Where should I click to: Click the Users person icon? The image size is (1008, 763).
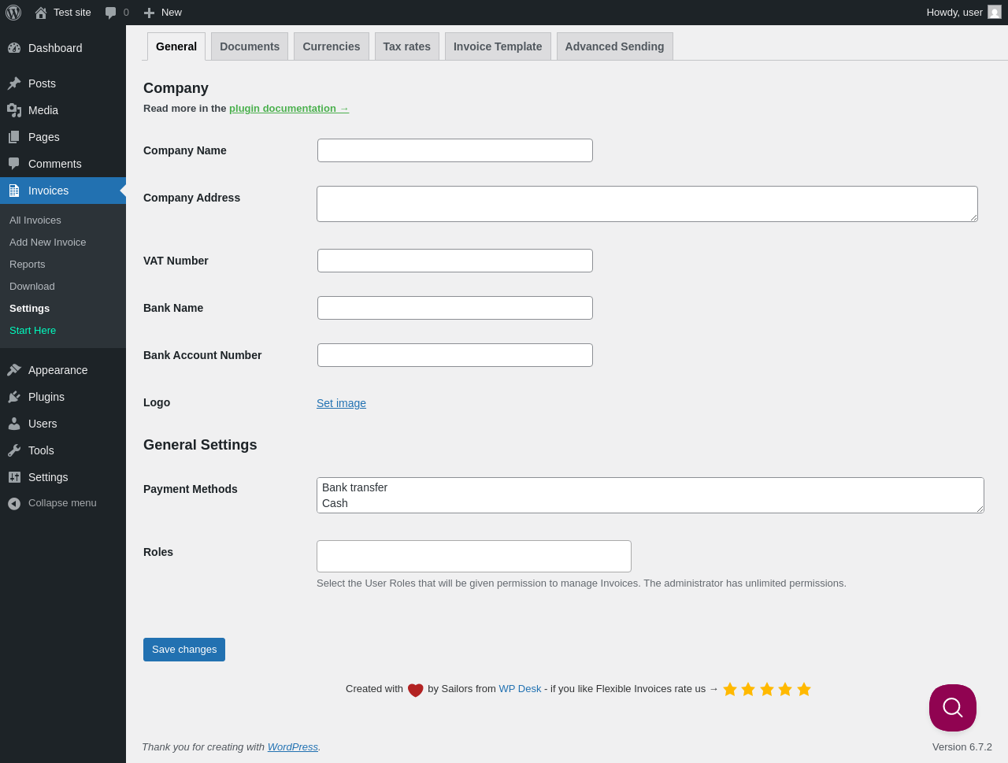point(14,424)
